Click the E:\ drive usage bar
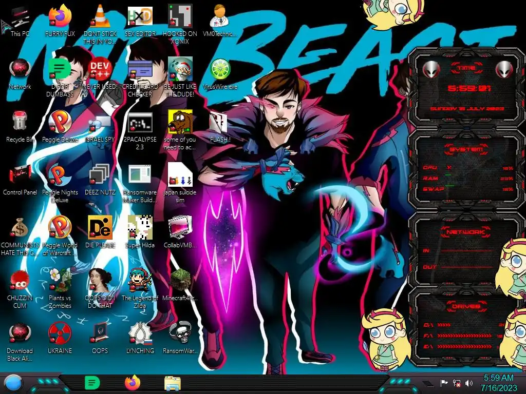Image resolution: width=526 pixels, height=394 pixels. (464, 346)
